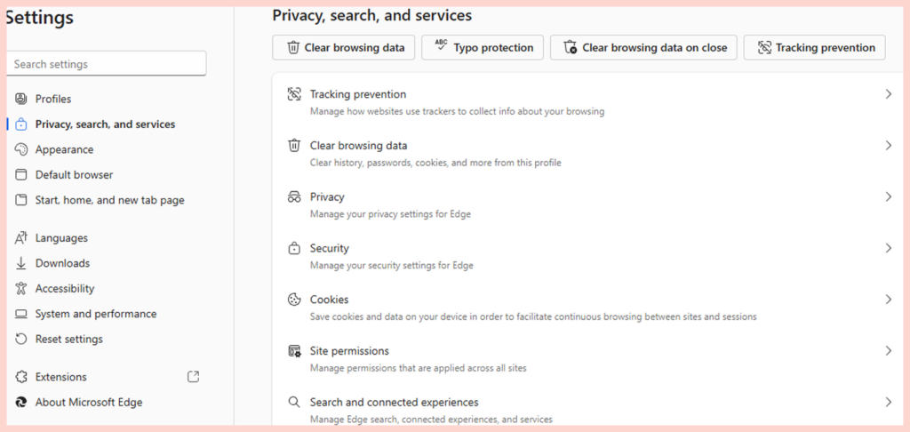Image resolution: width=910 pixels, height=432 pixels.
Task: Click the Extensions puzzle icon in sidebar
Action: 21,377
